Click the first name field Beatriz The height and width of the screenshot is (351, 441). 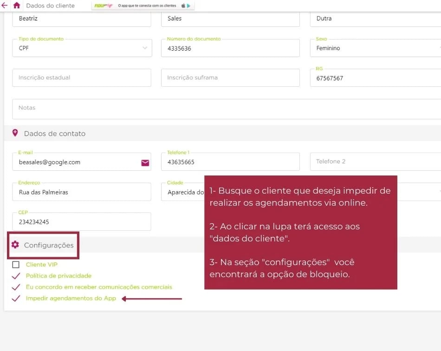(82, 19)
